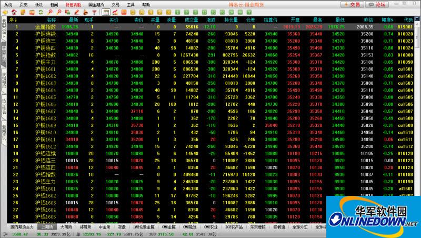Select the 沪铜1611 row
421x238 pixels.
pos(210,140)
